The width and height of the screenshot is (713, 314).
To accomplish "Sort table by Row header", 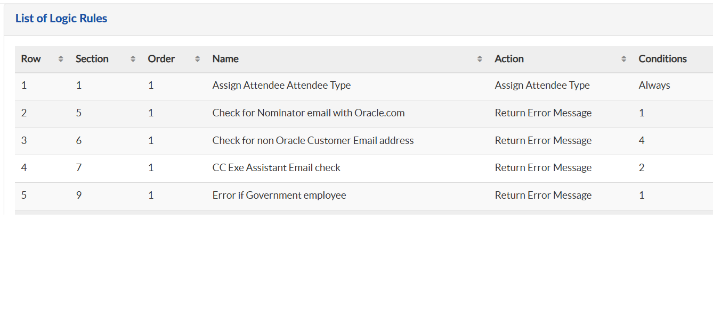I will (x=31, y=59).
